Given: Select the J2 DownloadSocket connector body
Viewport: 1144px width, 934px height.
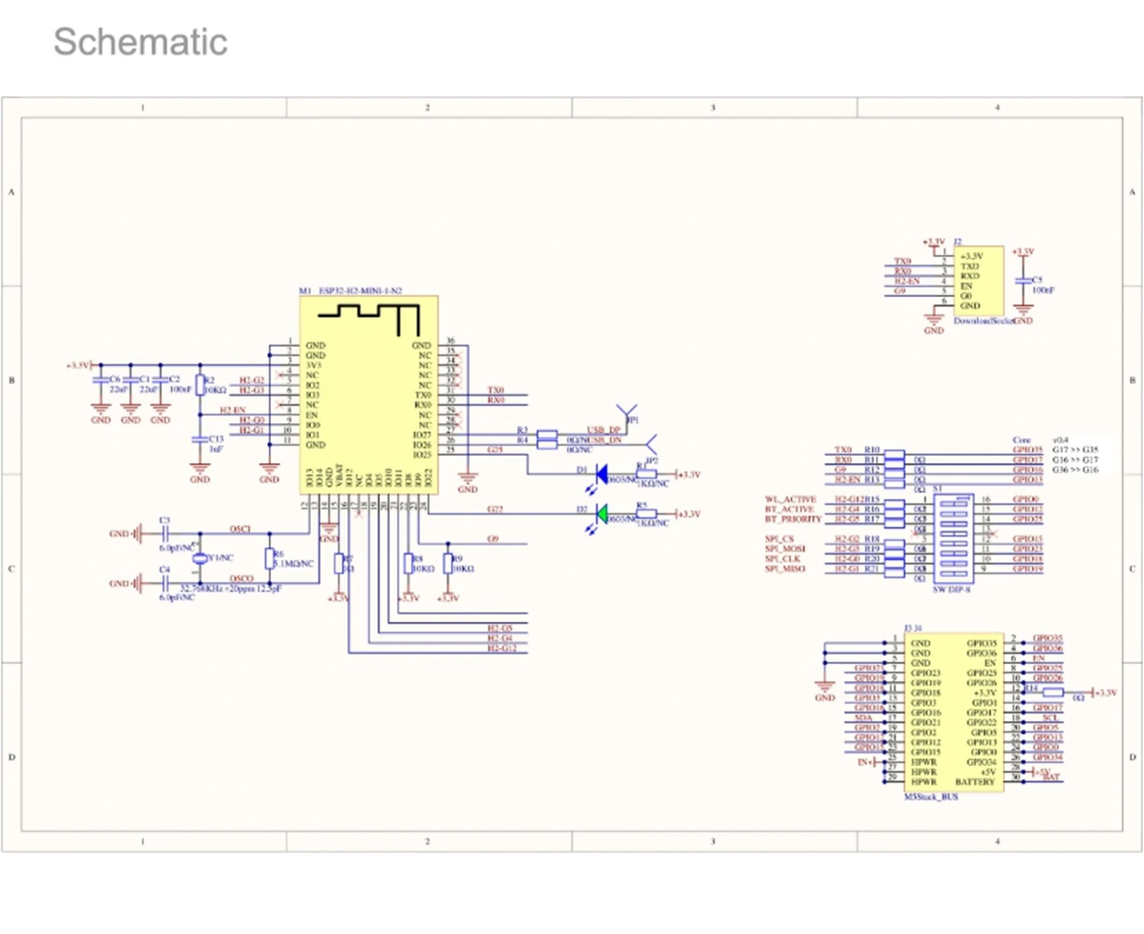Looking at the screenshot, I should pyautogui.click(x=979, y=280).
